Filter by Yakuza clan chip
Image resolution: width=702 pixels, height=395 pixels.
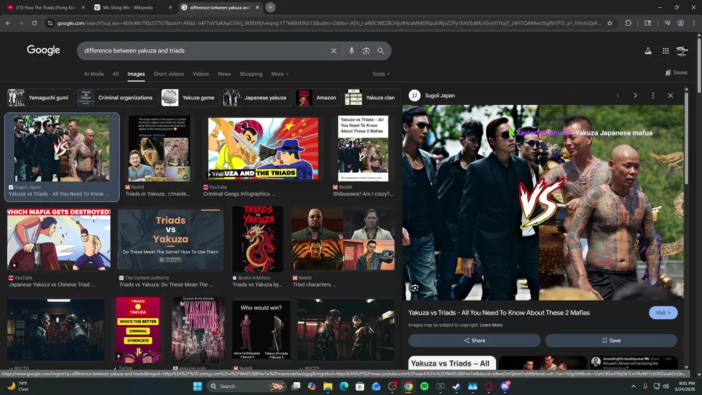tap(372, 98)
